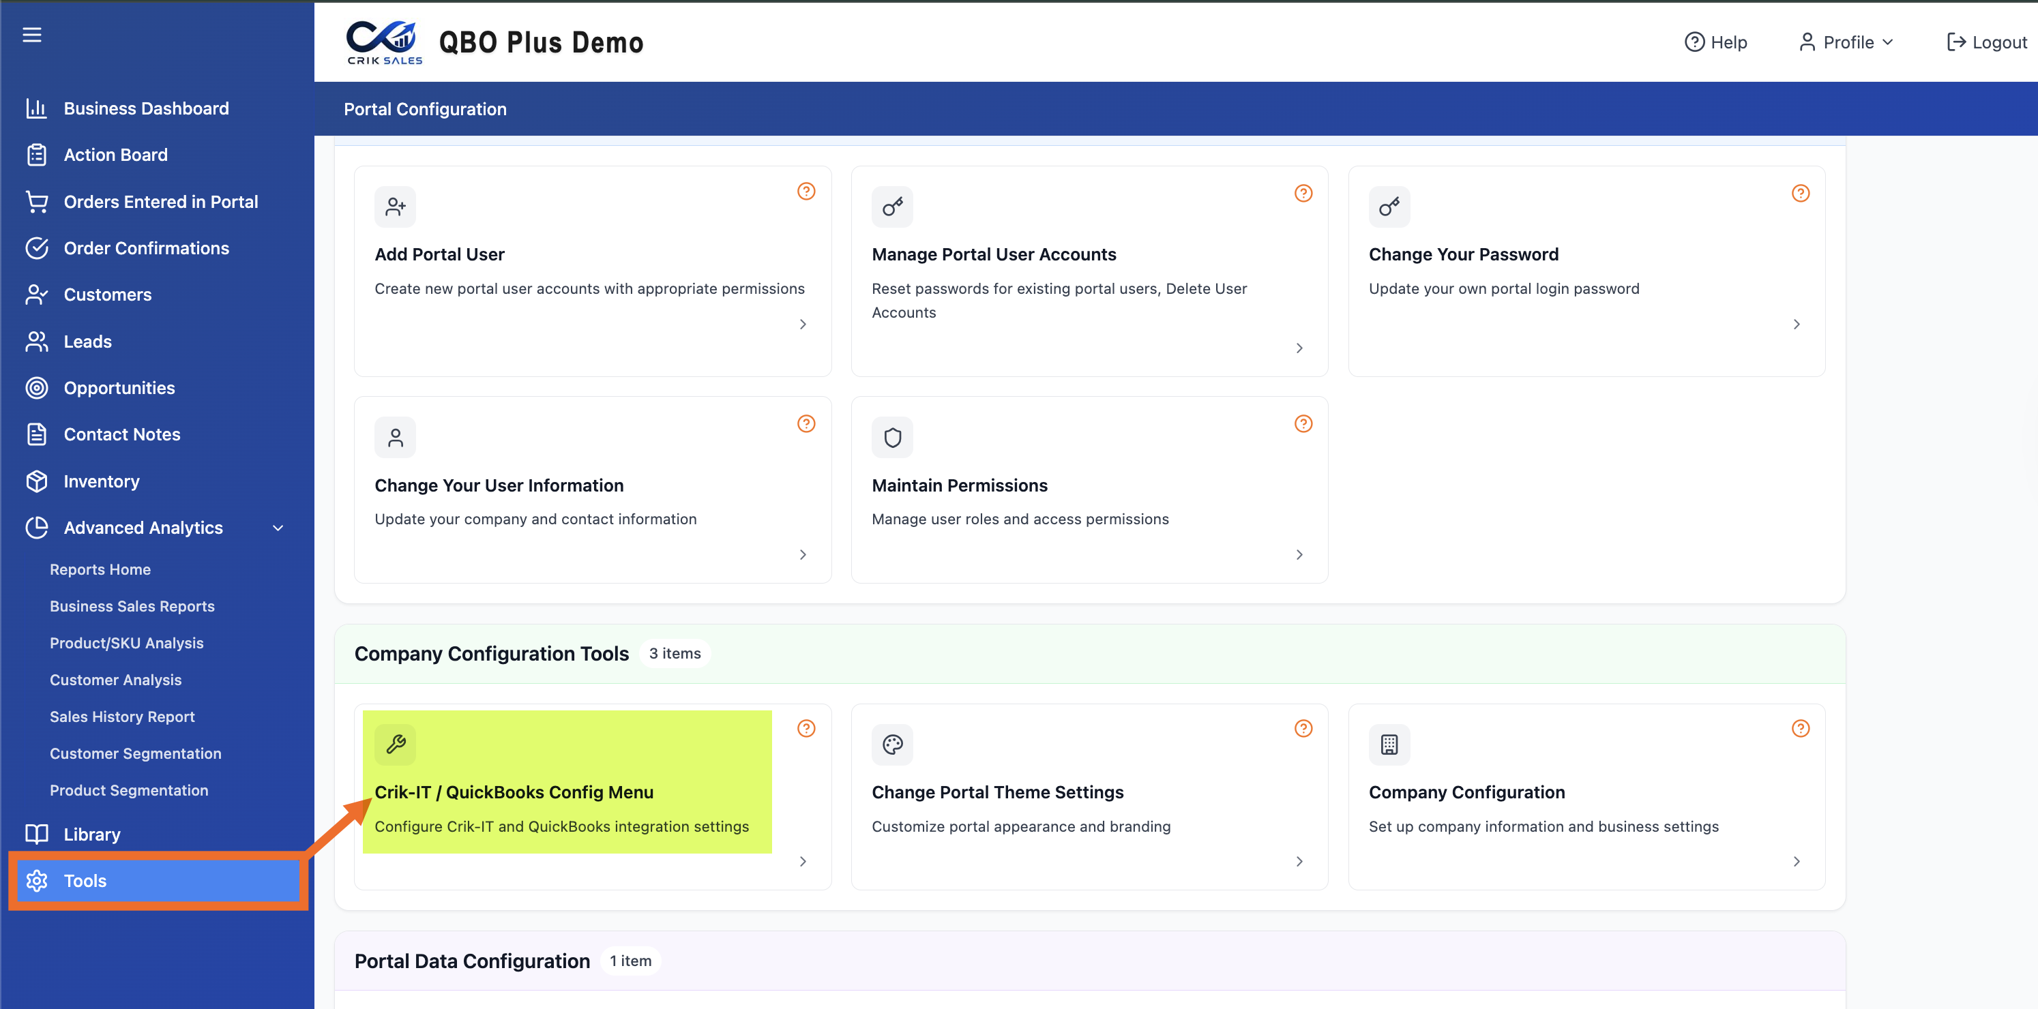This screenshot has height=1009, width=2038.
Task: Click the Change Your Password key icon
Action: [1389, 207]
